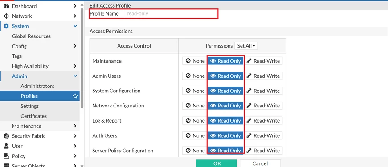The height and width of the screenshot is (167, 388).
Task: Click the Profile Name input field
Action: [x=171, y=14]
